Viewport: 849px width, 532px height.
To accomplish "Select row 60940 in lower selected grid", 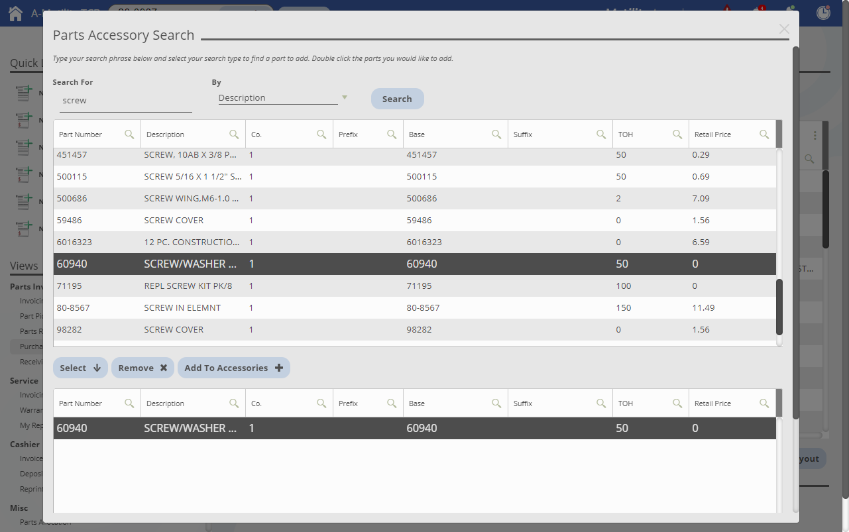I will pos(415,428).
